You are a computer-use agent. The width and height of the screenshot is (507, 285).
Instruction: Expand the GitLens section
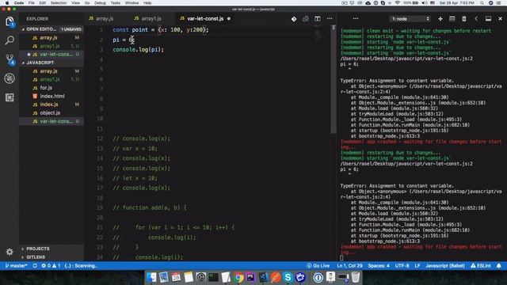[x=36, y=256]
